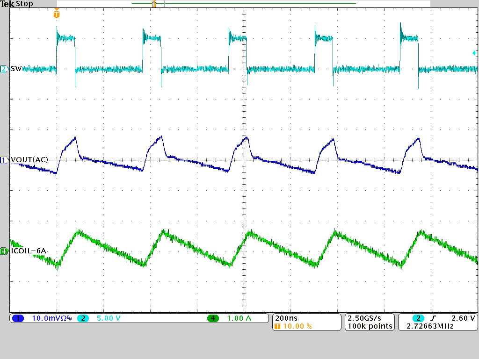The height and width of the screenshot is (359, 479).
Task: Select the orange trigger position marker
Action: tap(58, 14)
